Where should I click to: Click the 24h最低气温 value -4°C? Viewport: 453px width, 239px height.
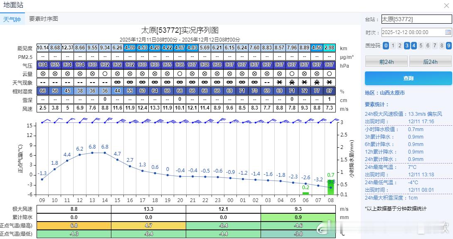pyautogui.click(x=413, y=182)
